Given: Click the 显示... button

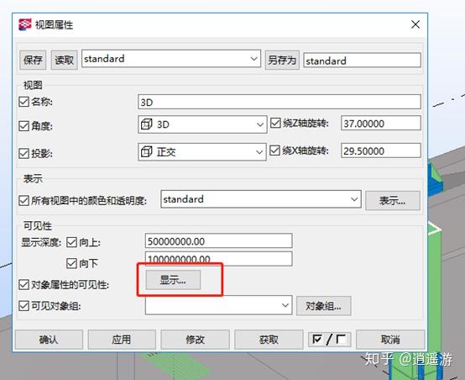Looking at the screenshot, I should pos(173,280).
